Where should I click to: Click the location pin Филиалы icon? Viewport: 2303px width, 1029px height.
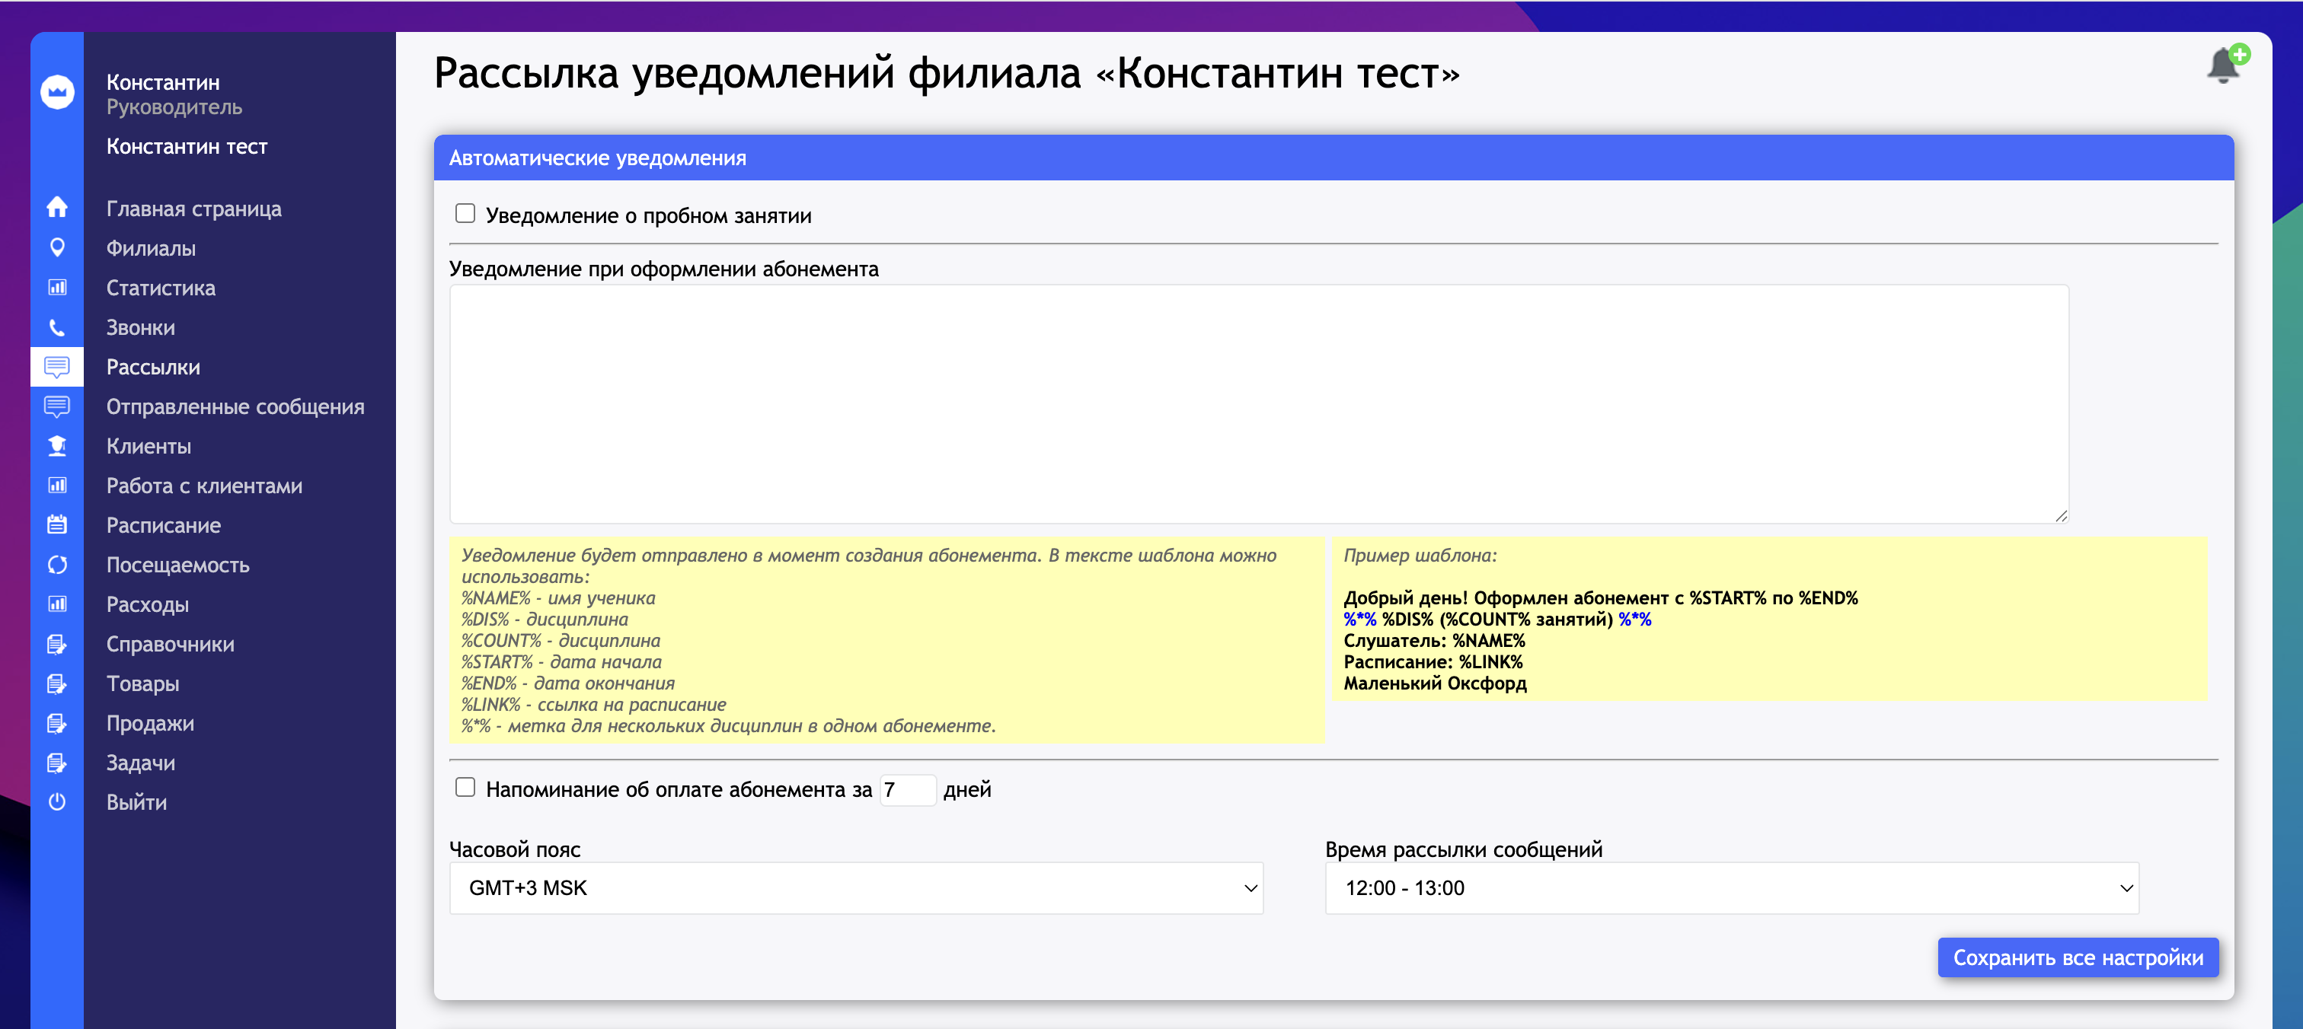point(57,247)
